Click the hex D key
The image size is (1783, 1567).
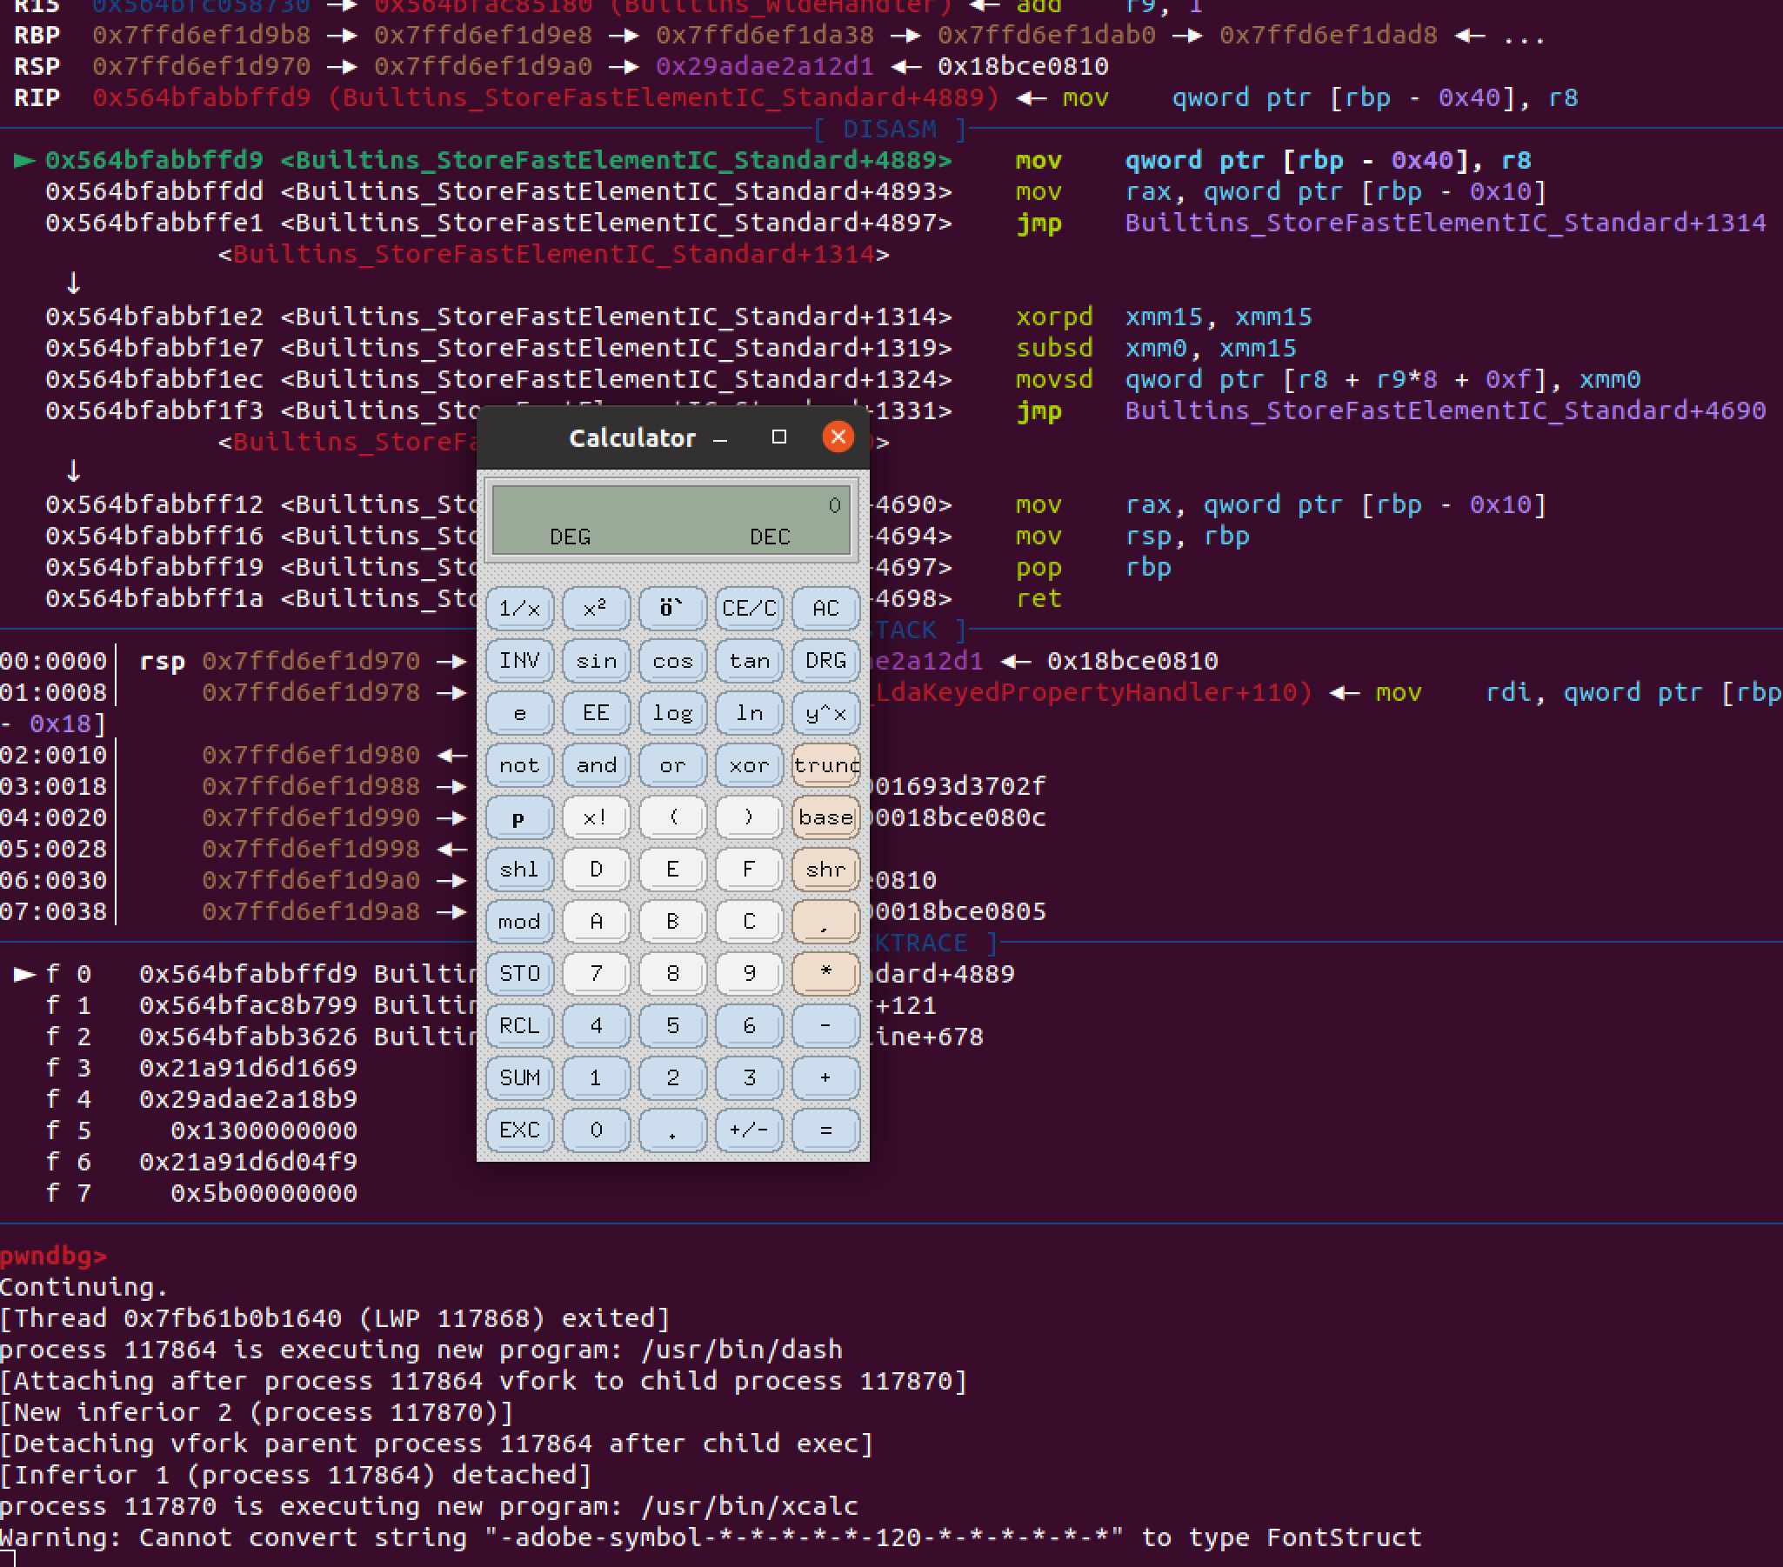point(596,869)
